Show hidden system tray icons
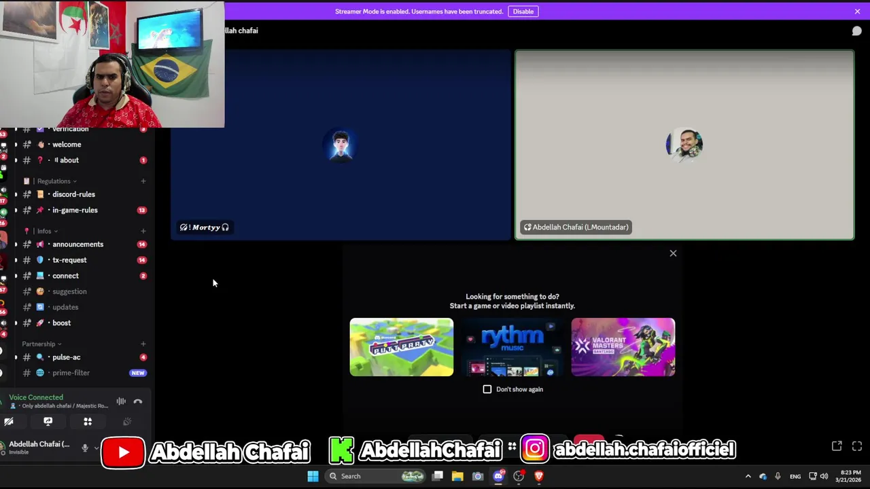Viewport: 870px width, 489px height. (x=748, y=476)
